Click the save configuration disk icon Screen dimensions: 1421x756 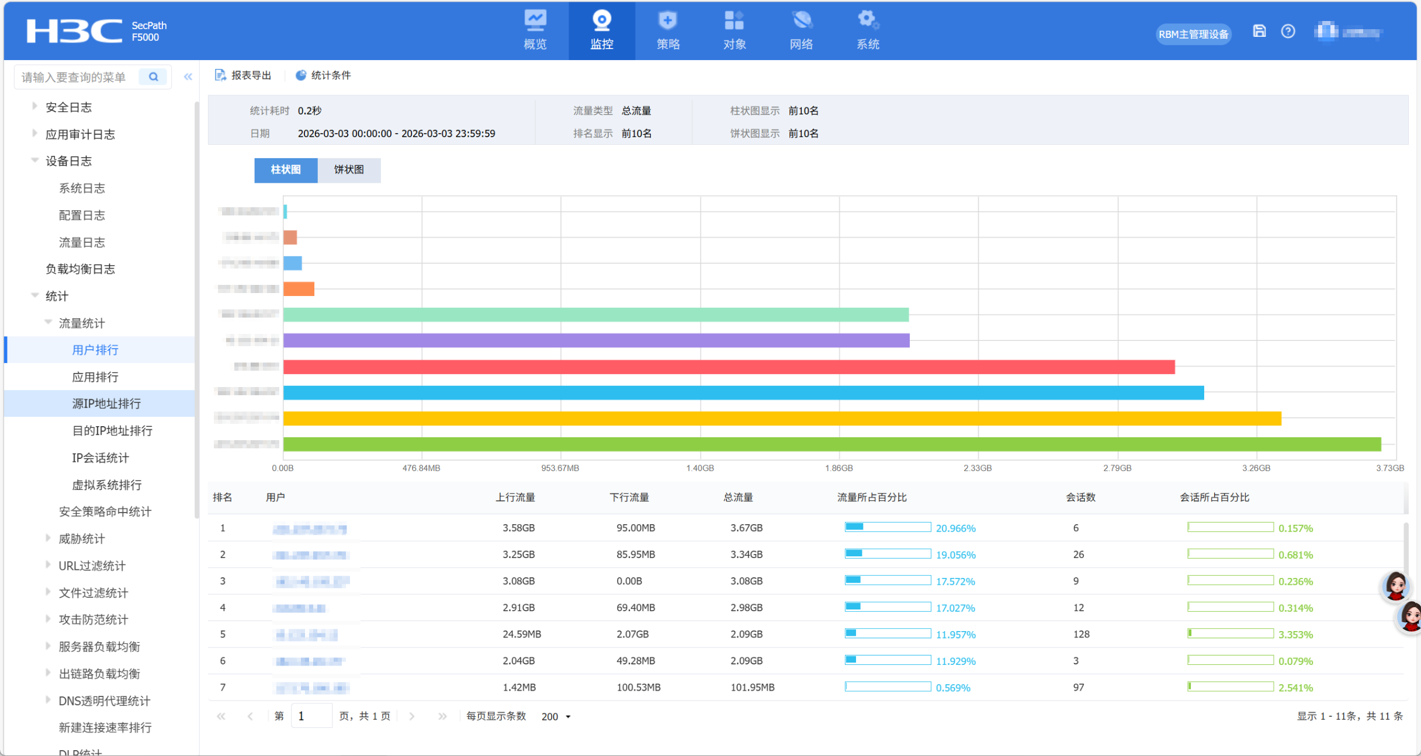pos(1259,32)
